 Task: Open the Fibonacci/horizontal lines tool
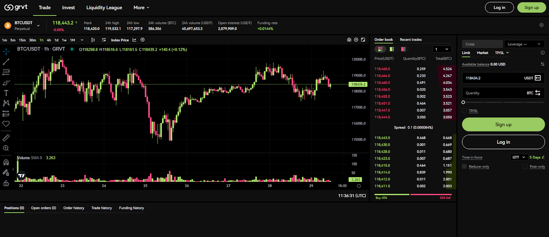click(6, 72)
